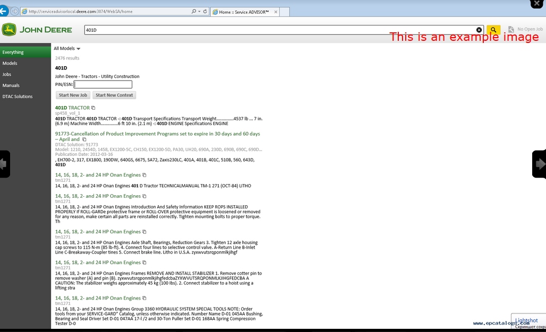Click the PIN/ESN input field
This screenshot has width=546, height=332.
[x=103, y=84]
